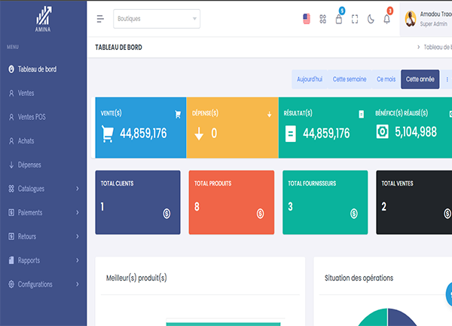Select the Cette année period filter

pyautogui.click(x=420, y=79)
